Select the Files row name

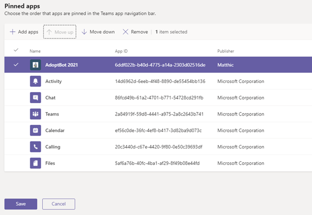click(x=50, y=163)
